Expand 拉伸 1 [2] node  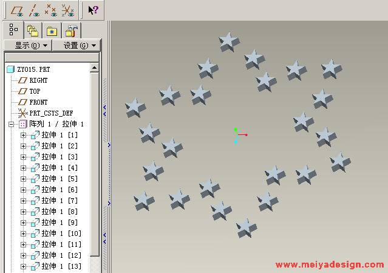click(23, 146)
